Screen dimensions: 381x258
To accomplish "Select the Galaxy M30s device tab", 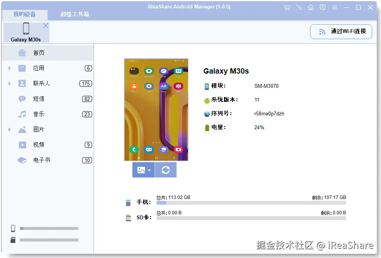I will click(26, 32).
